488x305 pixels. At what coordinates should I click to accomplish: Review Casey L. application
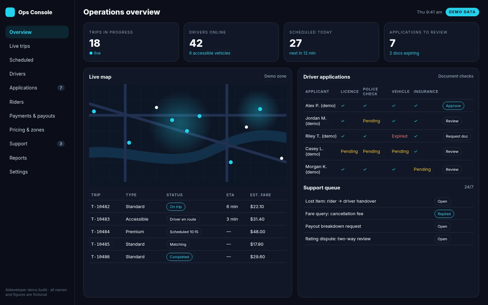coord(452,151)
